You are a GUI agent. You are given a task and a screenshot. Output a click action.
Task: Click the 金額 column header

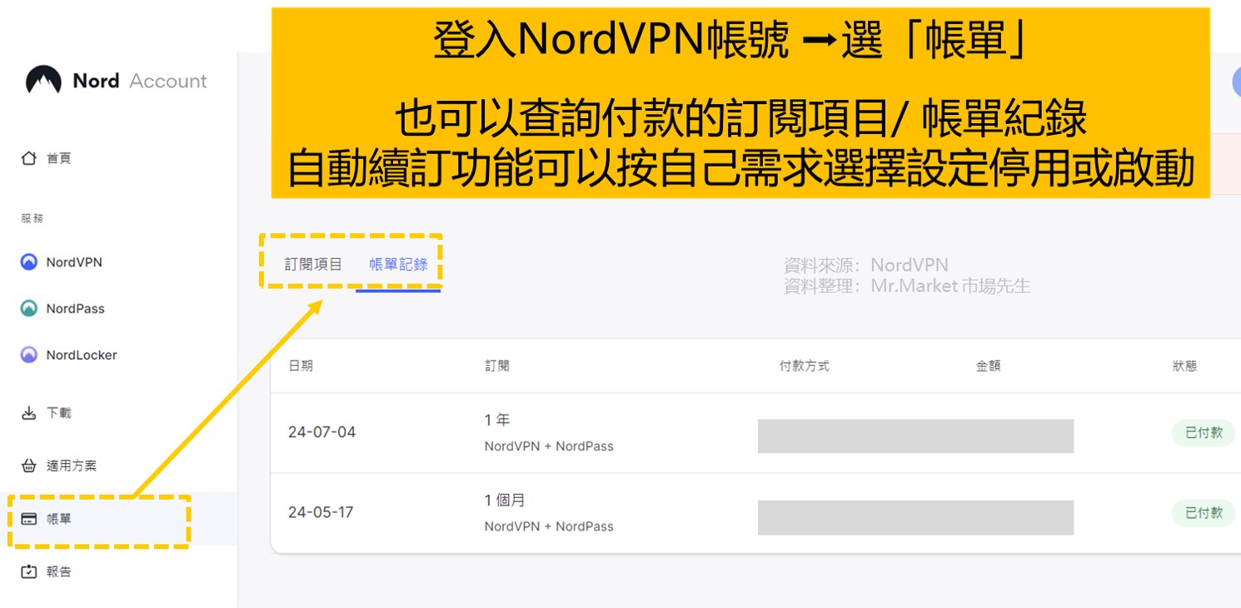click(988, 366)
